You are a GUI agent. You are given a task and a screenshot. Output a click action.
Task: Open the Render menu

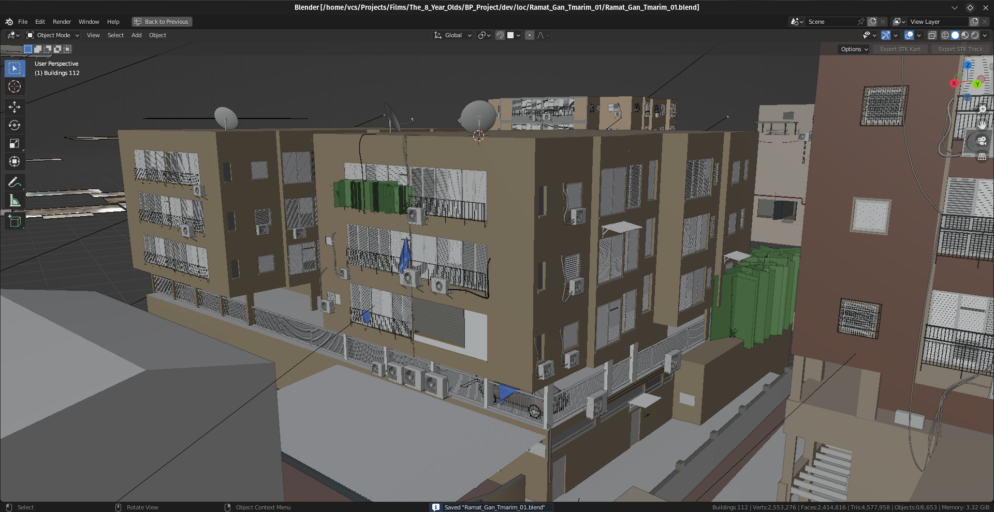tap(62, 22)
